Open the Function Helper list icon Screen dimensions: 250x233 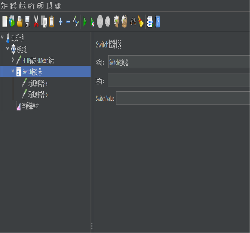click(x=150, y=22)
